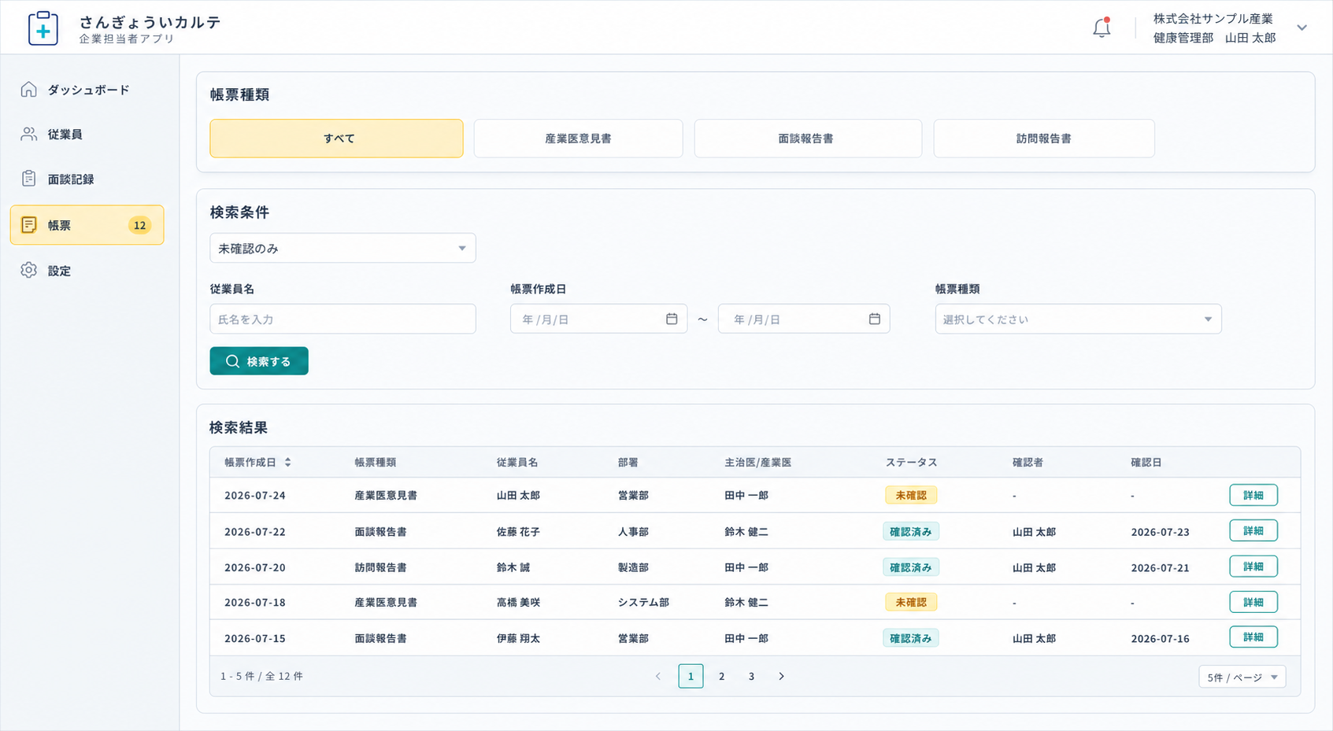Sort by 帳票作成日 column arrows
The width and height of the screenshot is (1333, 731).
[x=288, y=462]
